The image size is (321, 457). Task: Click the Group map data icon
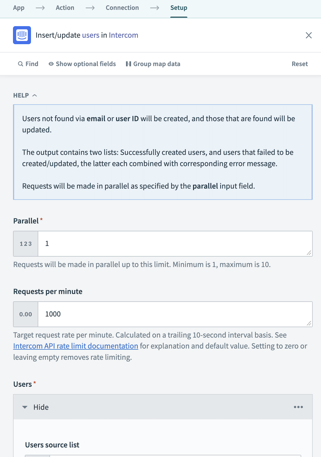click(x=129, y=64)
